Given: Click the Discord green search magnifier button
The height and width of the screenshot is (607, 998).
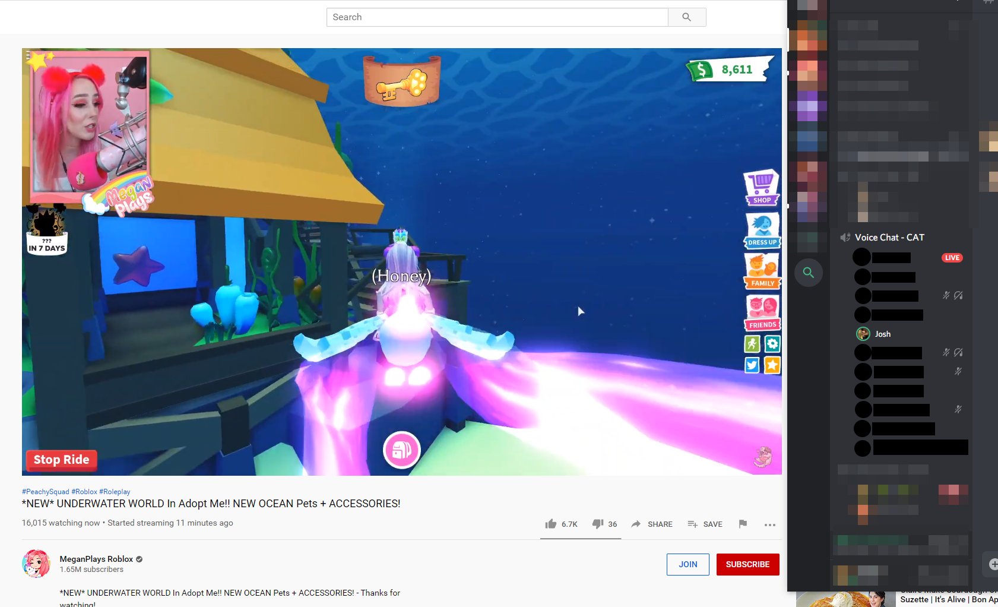Looking at the screenshot, I should (x=808, y=273).
